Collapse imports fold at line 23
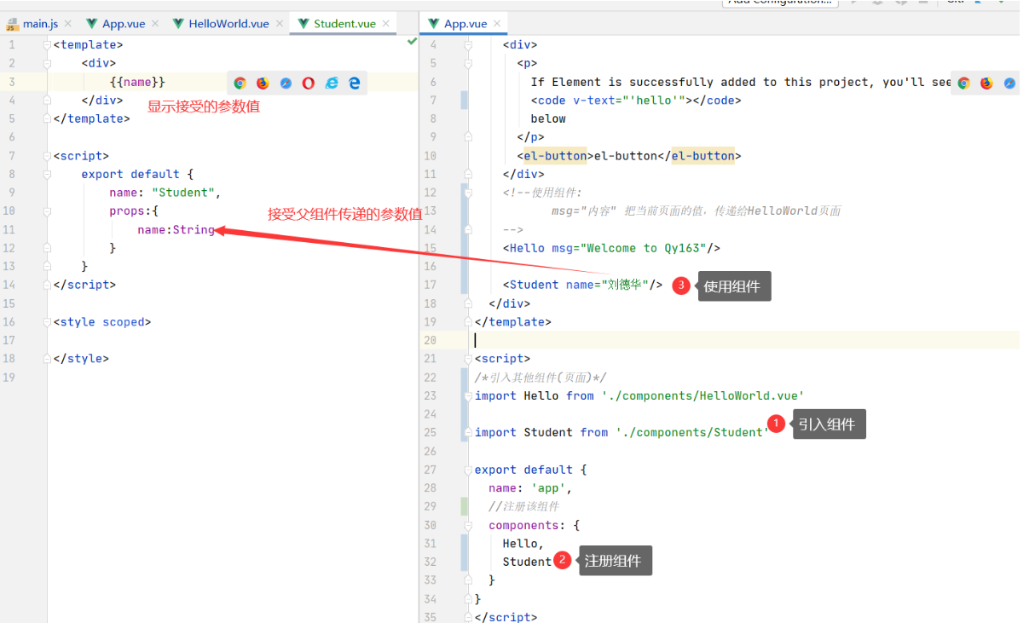The image size is (1035, 623). click(x=468, y=395)
